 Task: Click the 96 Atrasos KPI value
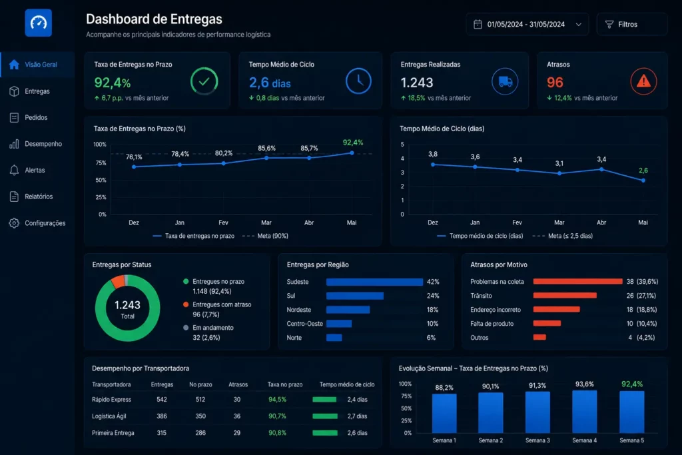point(555,82)
